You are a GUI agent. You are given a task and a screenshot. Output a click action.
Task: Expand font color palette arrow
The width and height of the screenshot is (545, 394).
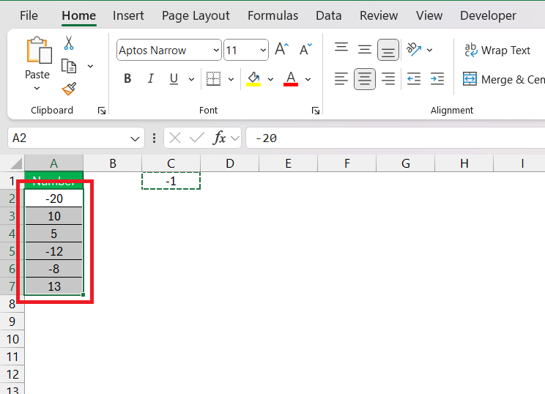point(308,79)
